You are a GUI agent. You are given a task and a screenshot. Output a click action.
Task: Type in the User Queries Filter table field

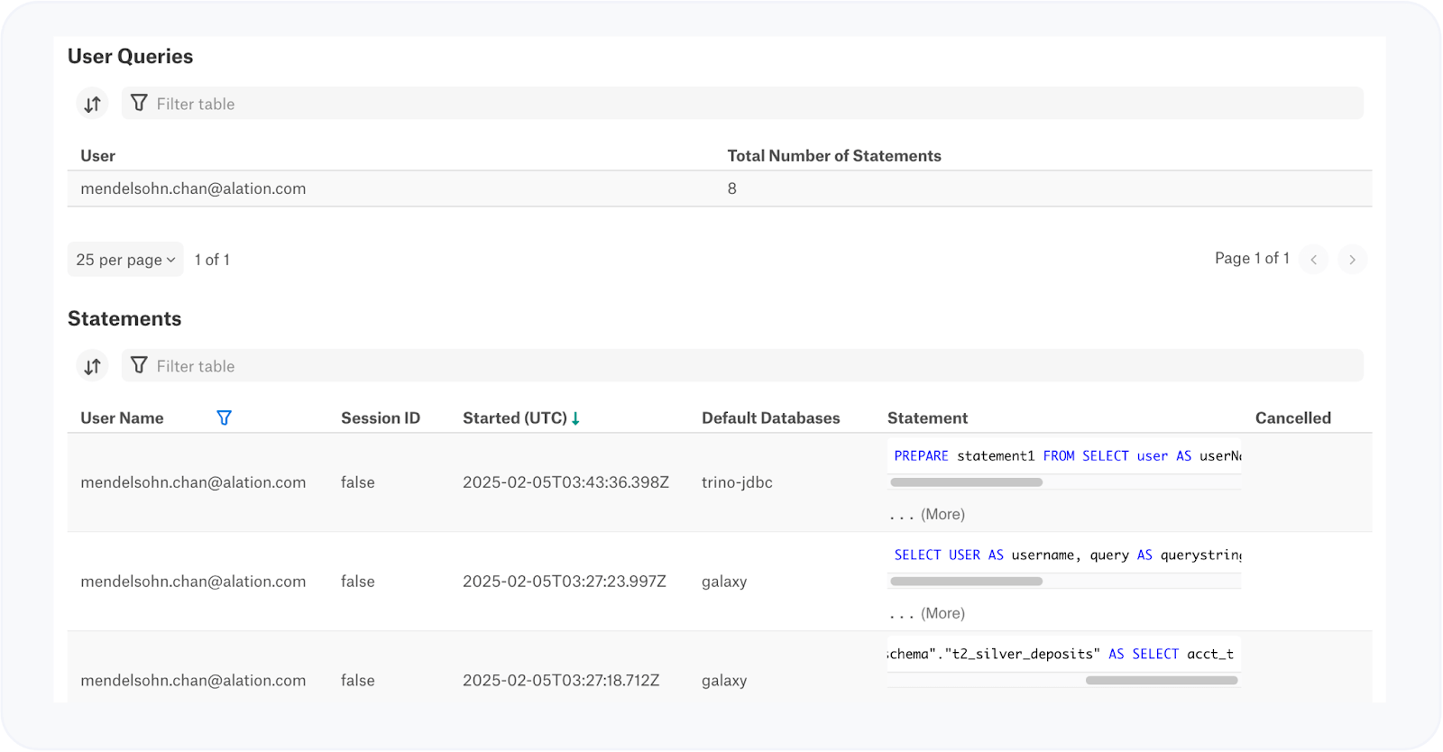[x=740, y=104]
